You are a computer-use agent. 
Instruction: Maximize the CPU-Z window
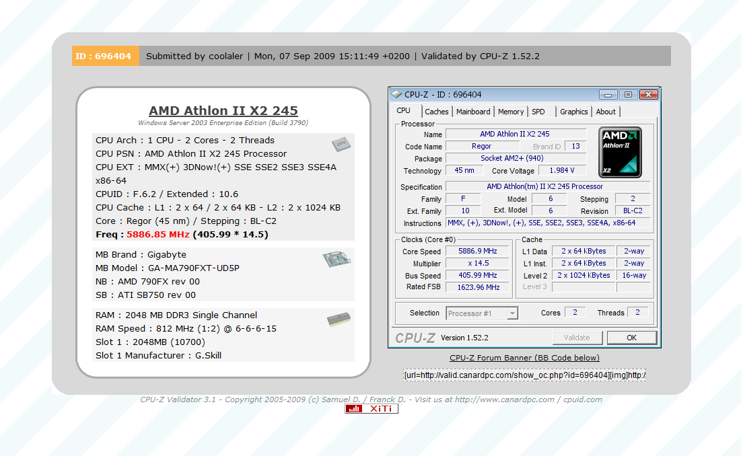628,94
